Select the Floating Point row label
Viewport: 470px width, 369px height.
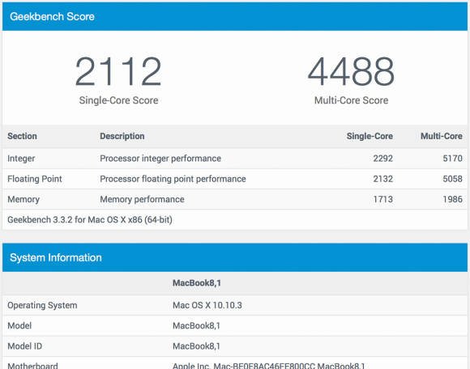click(x=35, y=179)
